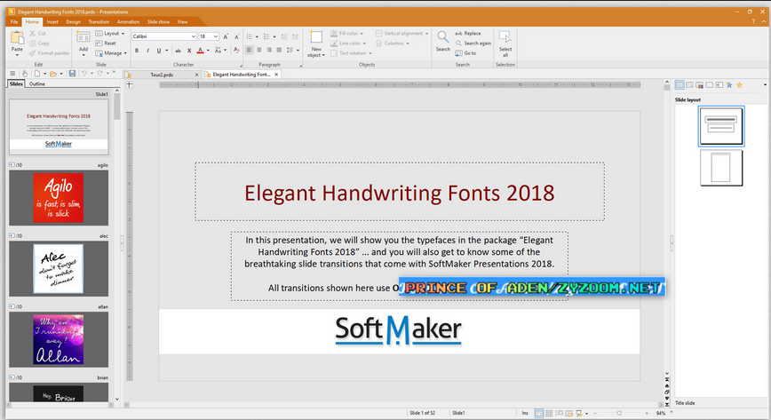Open the Line color dropdown
This screenshot has width=771, height=420.
click(x=348, y=44)
